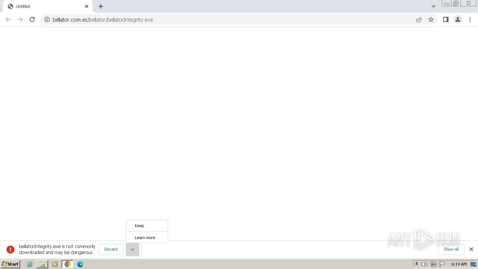Screen dimensions: 478x269
Task: Reload the current page
Action: (x=32, y=19)
